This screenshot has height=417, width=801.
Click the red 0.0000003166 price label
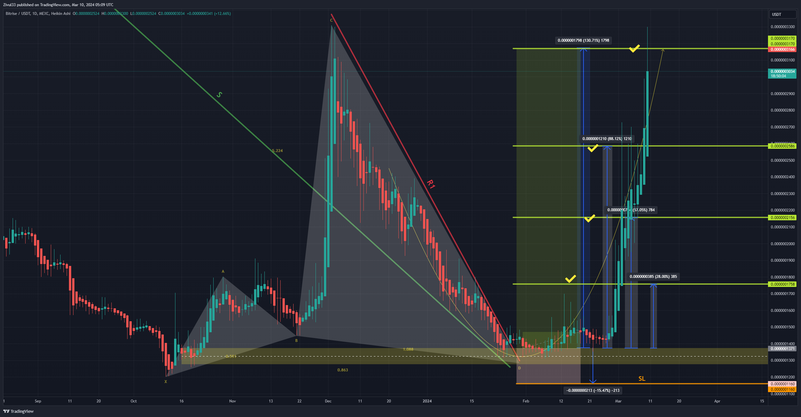coord(782,49)
